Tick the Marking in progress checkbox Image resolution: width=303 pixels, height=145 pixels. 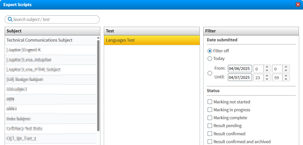tap(210, 110)
